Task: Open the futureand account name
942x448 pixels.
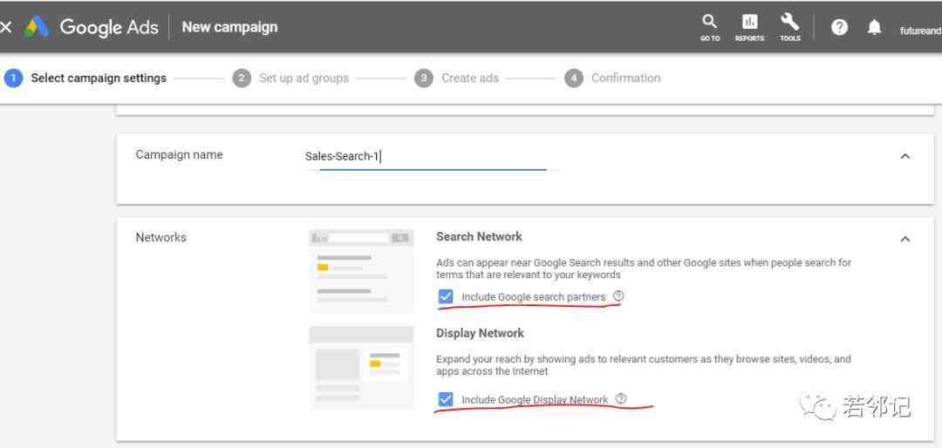Action: pos(920,31)
